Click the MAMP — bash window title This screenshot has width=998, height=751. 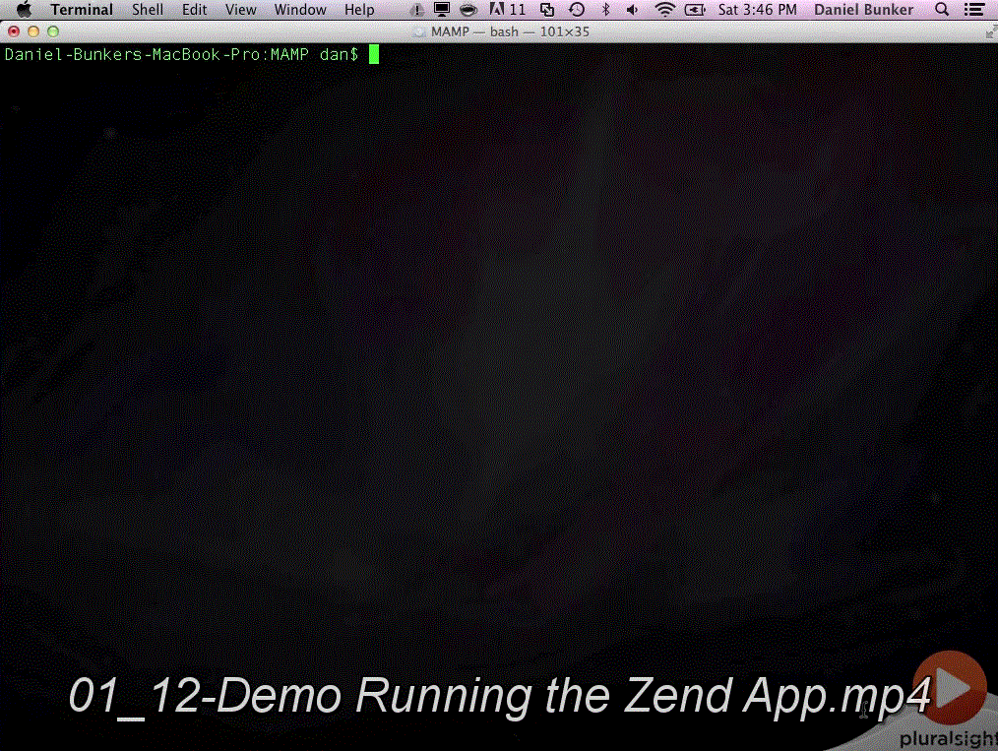[510, 31]
